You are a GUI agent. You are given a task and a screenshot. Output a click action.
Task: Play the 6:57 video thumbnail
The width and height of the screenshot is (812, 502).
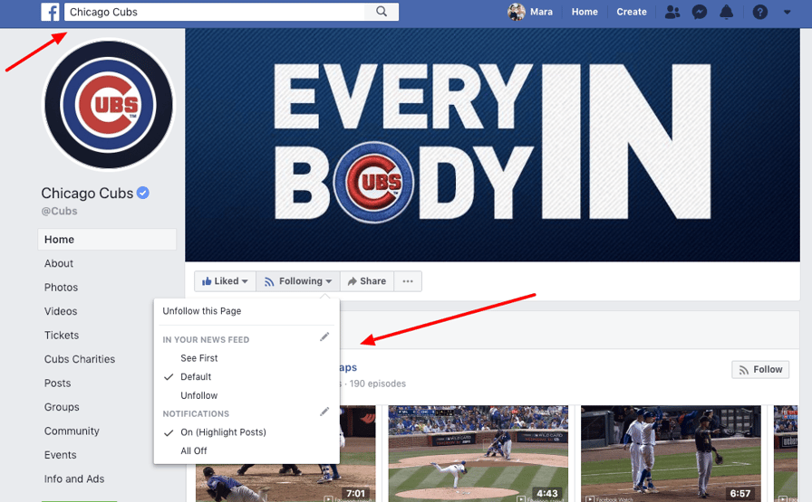coord(671,454)
